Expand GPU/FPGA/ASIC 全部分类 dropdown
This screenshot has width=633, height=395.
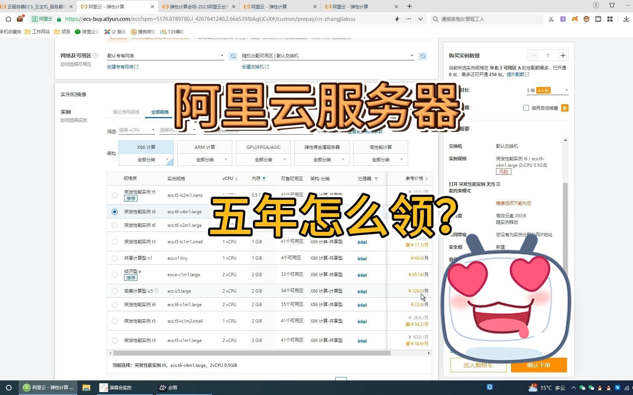coord(263,159)
